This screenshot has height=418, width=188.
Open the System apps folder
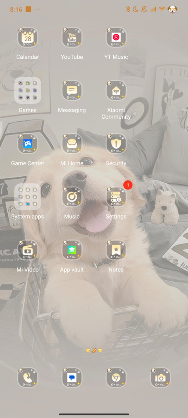28,197
